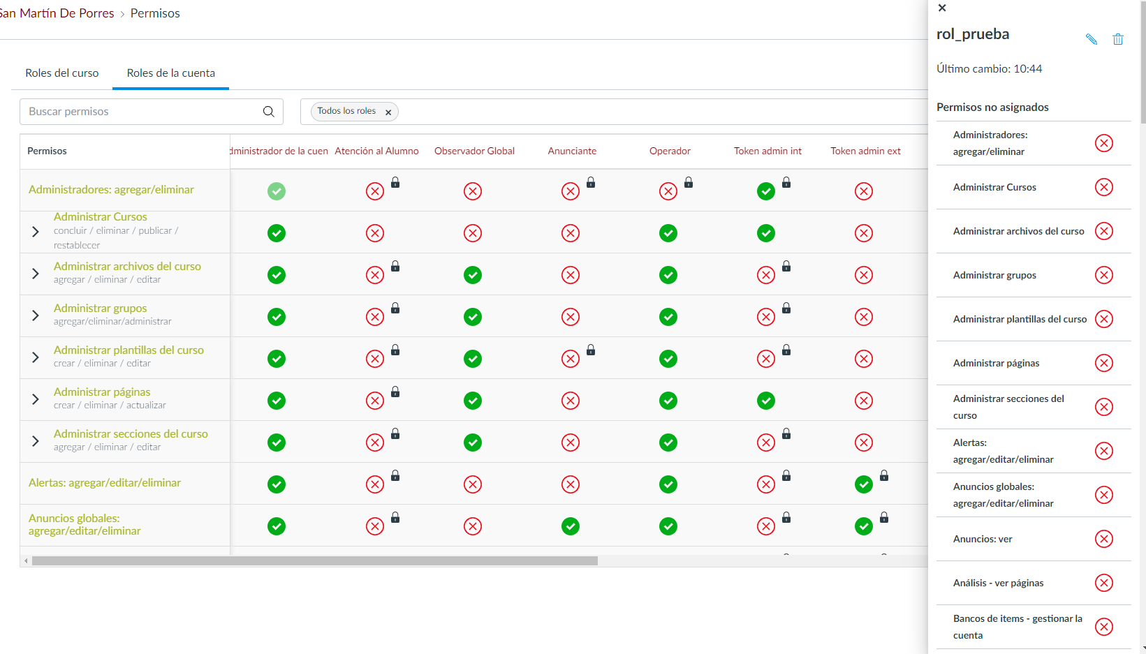Click Operador's check icon for 'Alertas'
This screenshot has height=654, width=1146.
668,484
